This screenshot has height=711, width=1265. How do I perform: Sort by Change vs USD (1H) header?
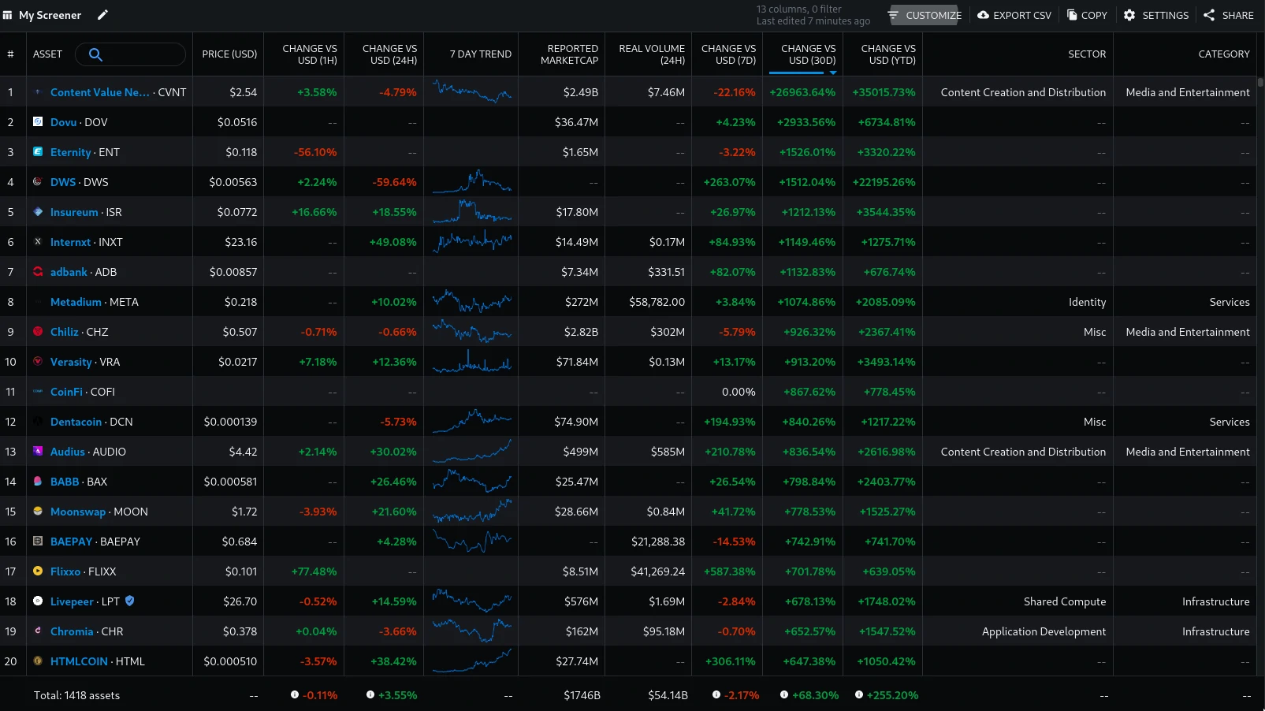(310, 54)
